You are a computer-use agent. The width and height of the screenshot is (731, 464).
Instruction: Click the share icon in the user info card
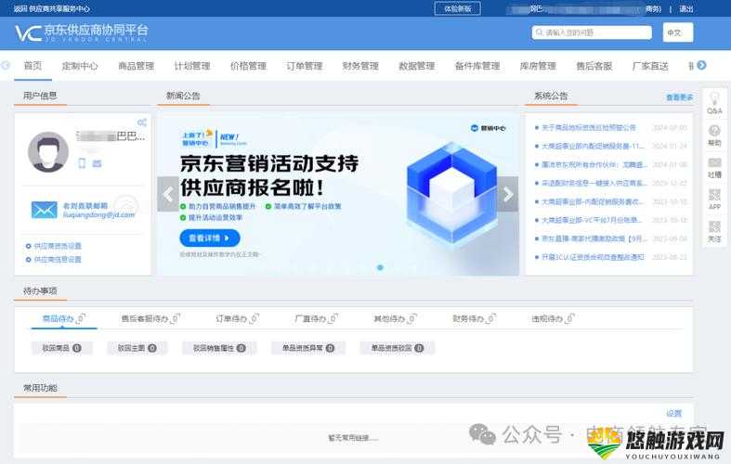click(142, 122)
